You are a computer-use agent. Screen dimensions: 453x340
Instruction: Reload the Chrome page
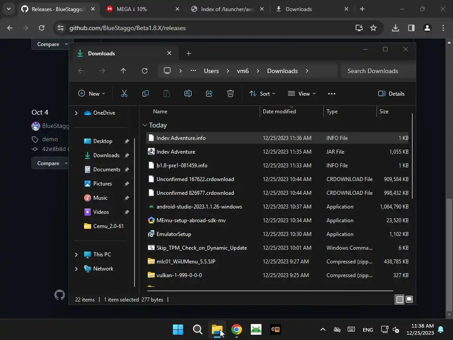[42, 28]
